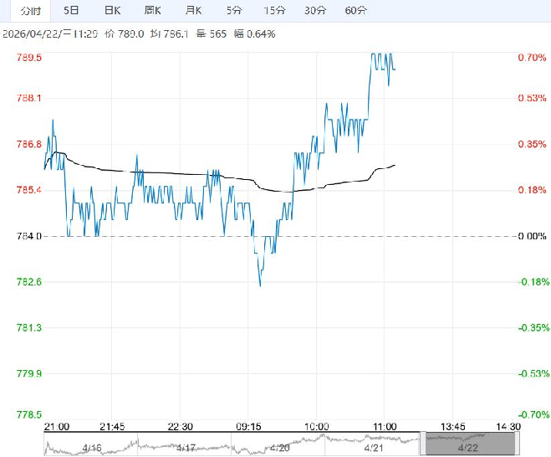Click the highlighted 4/22 range slider block

(x=467, y=444)
